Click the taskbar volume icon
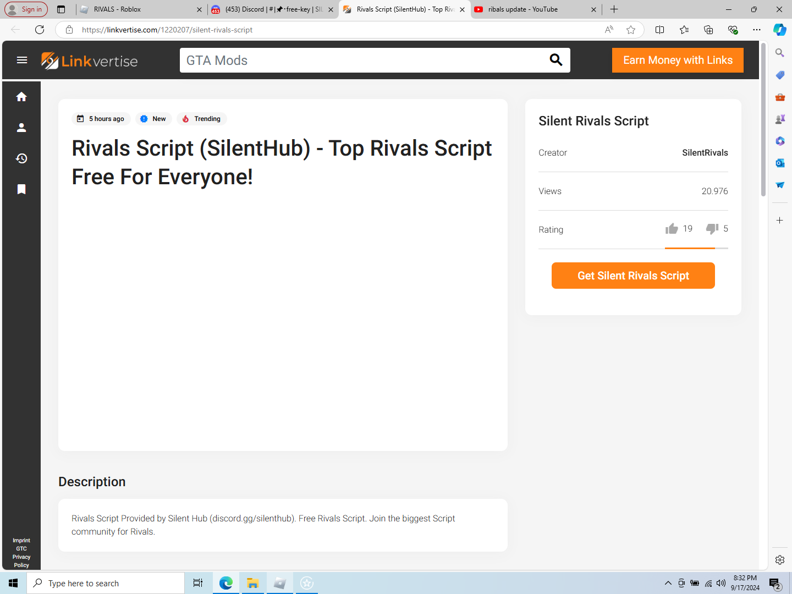792x594 pixels. click(721, 583)
